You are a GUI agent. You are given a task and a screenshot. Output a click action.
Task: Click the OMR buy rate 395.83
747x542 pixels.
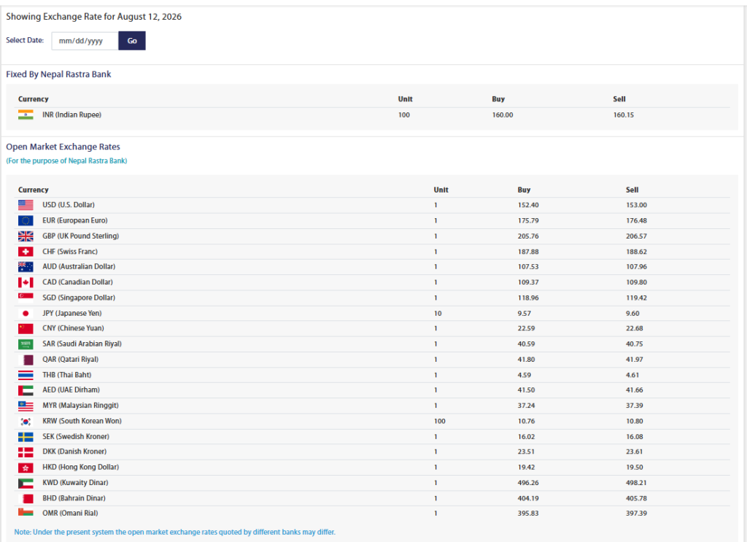(x=528, y=514)
